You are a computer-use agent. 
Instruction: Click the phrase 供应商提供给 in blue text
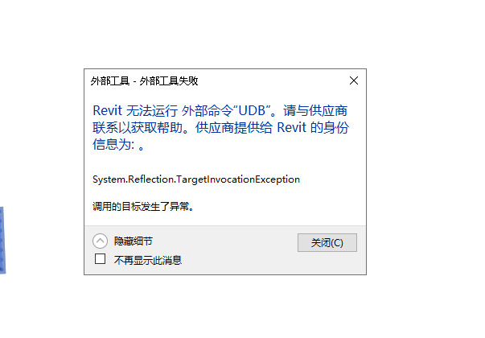coord(234,127)
